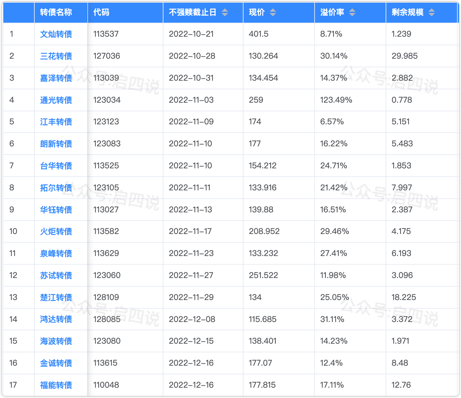
Task: Open the 文灿转债 bond link
Action: click(56, 34)
